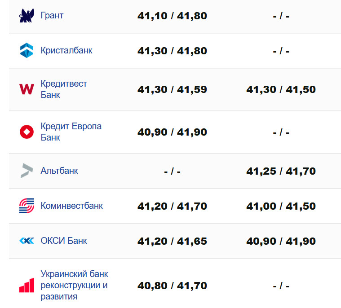Click the Грант rate 41,10 / 41,80
The image size is (341, 308).
coord(172,16)
